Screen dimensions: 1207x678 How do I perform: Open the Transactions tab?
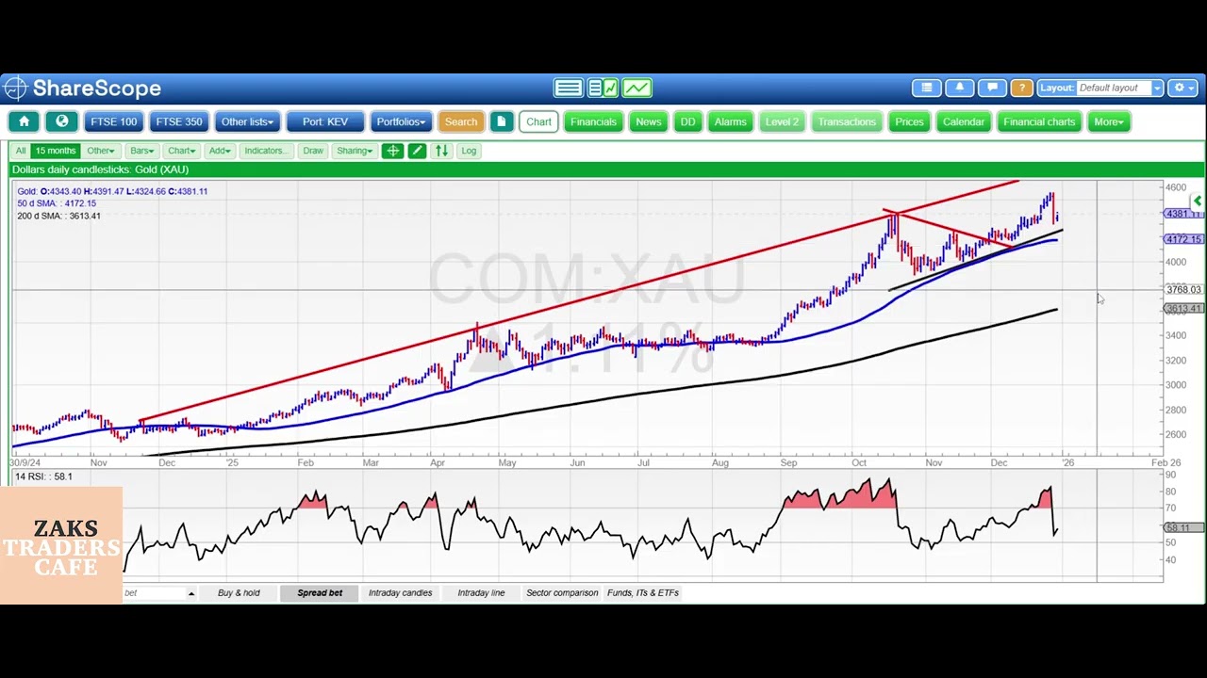pyautogui.click(x=847, y=121)
